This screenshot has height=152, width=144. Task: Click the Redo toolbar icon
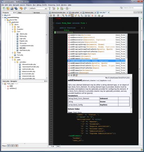(x=25, y=8)
